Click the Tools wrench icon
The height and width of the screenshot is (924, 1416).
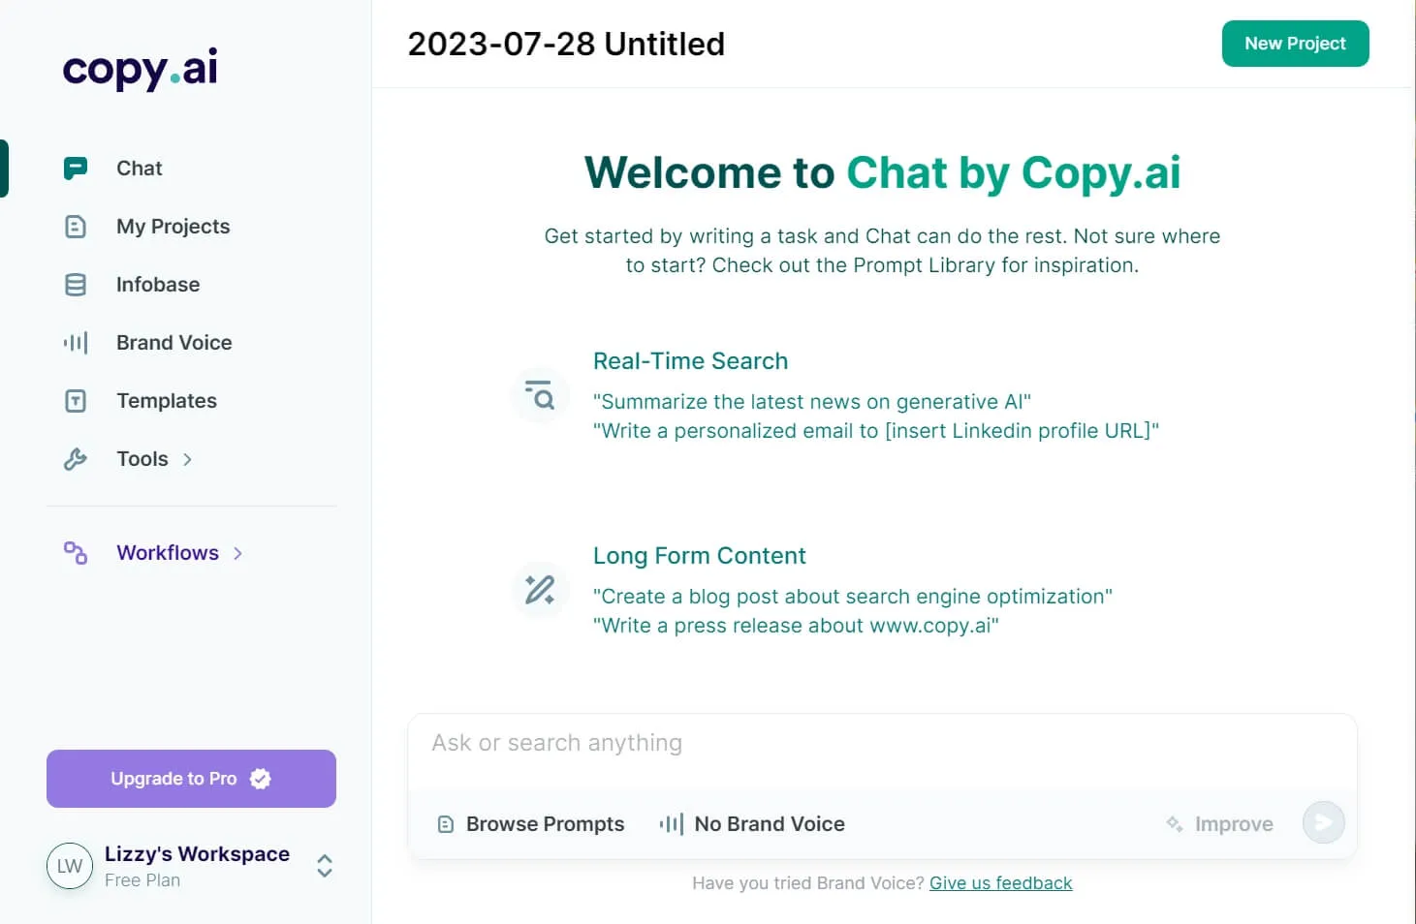pyautogui.click(x=76, y=458)
